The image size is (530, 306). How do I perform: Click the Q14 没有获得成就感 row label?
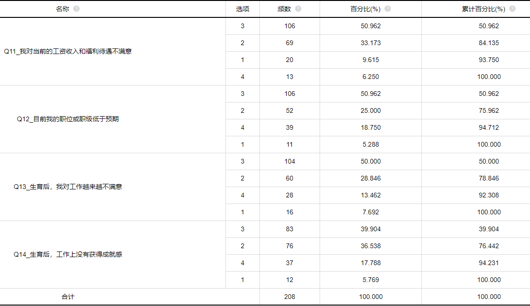68,254
